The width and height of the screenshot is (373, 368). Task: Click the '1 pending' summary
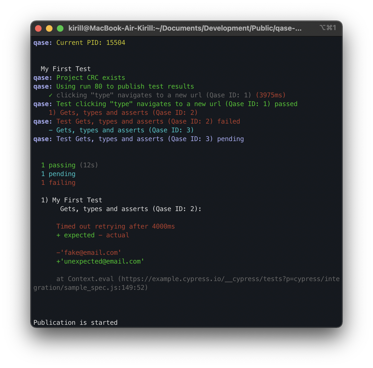58,174
